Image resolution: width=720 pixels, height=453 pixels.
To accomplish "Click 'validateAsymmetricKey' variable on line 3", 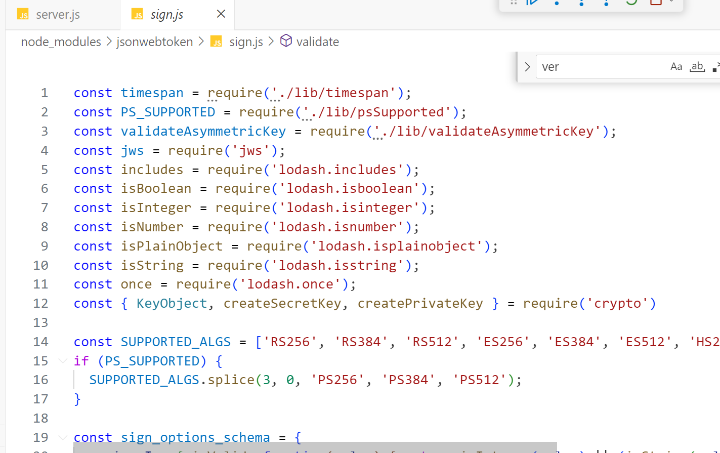I will tap(203, 132).
